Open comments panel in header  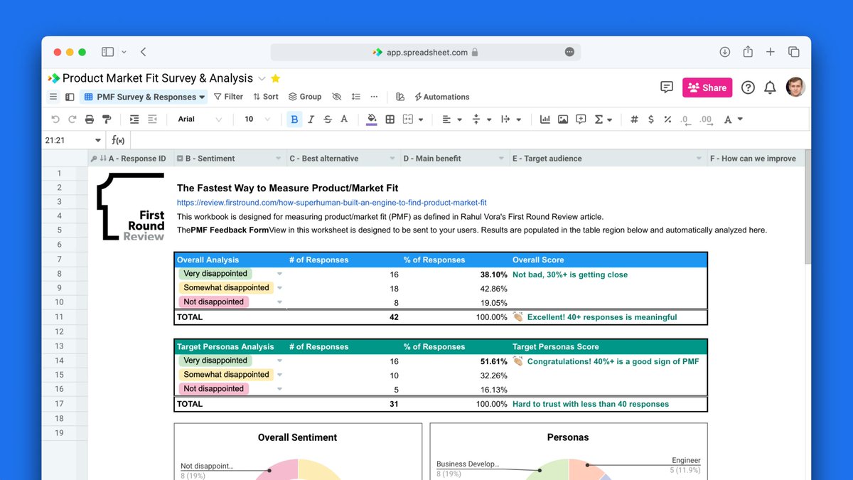coord(667,87)
